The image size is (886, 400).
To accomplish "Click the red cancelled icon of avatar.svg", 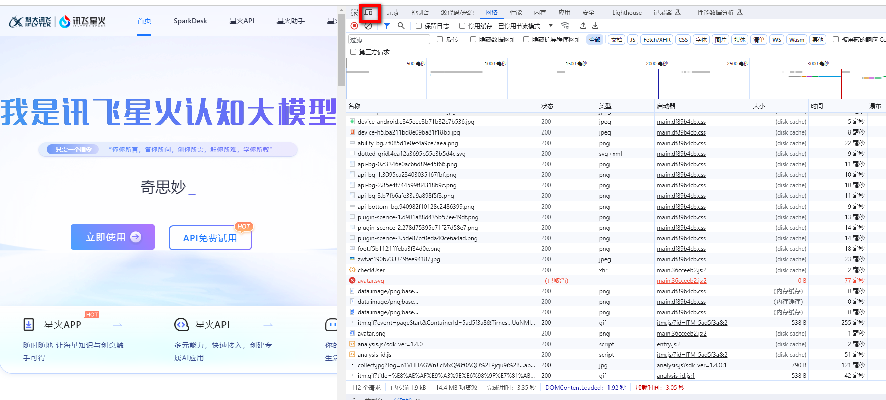I will pos(352,280).
